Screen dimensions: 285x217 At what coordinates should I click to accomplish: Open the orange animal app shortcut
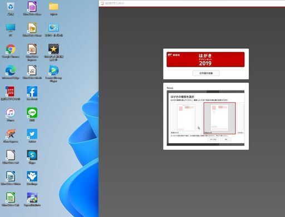pos(11,134)
